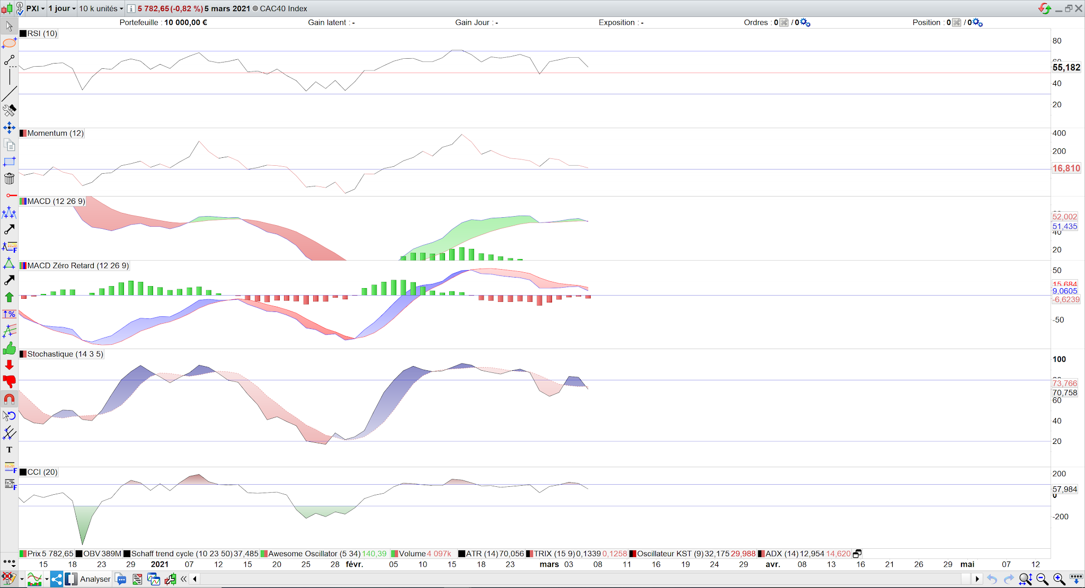Click the zoom selection magnifier icon
Screen dimensions: 1085x588
tap(1025, 579)
